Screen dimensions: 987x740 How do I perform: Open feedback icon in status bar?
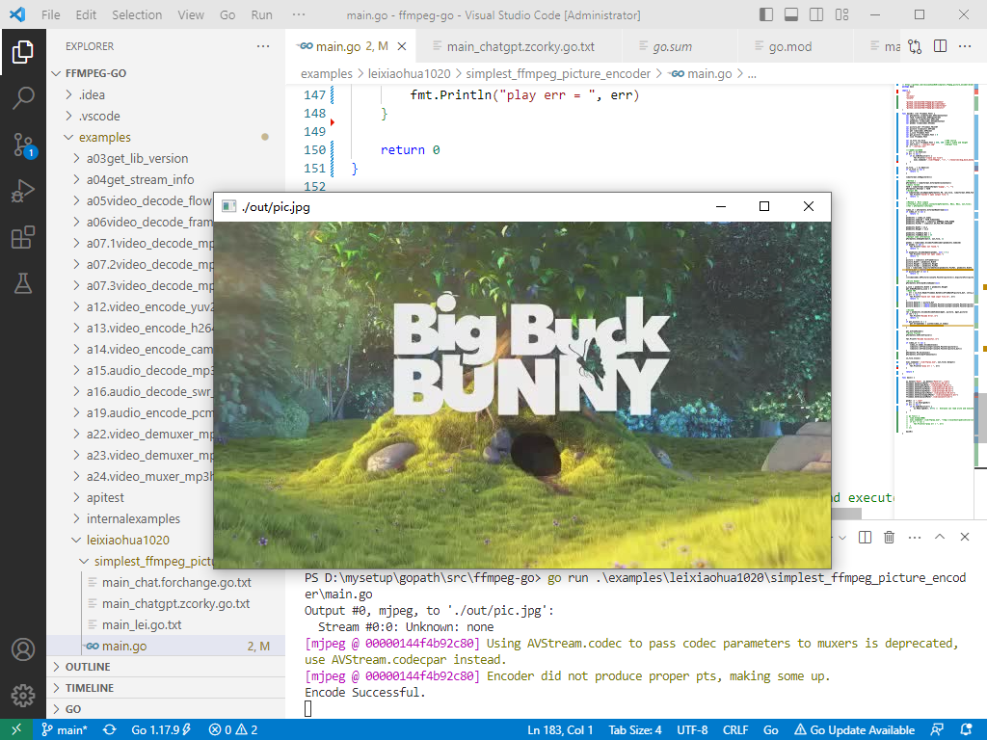point(937,730)
